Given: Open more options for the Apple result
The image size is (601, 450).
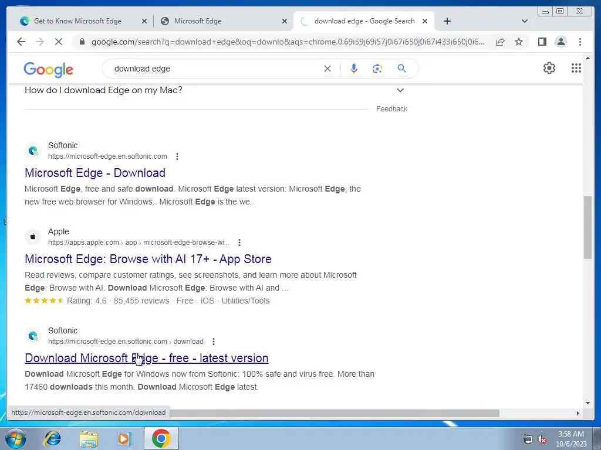Looking at the screenshot, I should 239,242.
